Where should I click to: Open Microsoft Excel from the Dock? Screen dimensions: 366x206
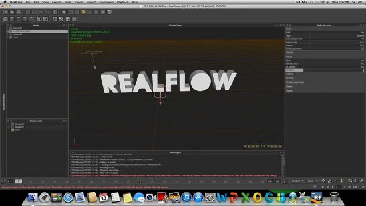(x=245, y=197)
